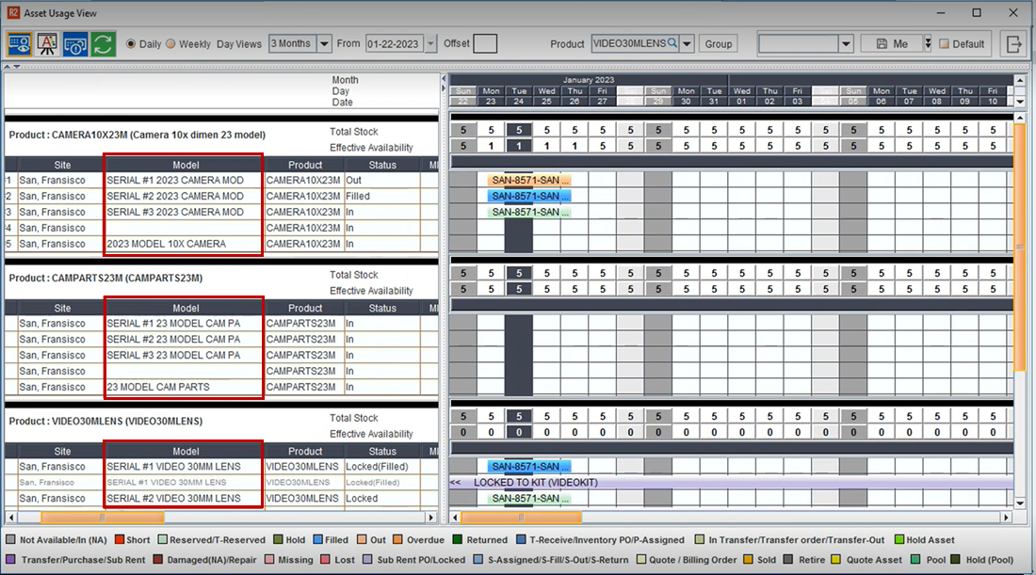Open the presentation board chart icon
Screen dimensions: 1036x575
pos(47,44)
